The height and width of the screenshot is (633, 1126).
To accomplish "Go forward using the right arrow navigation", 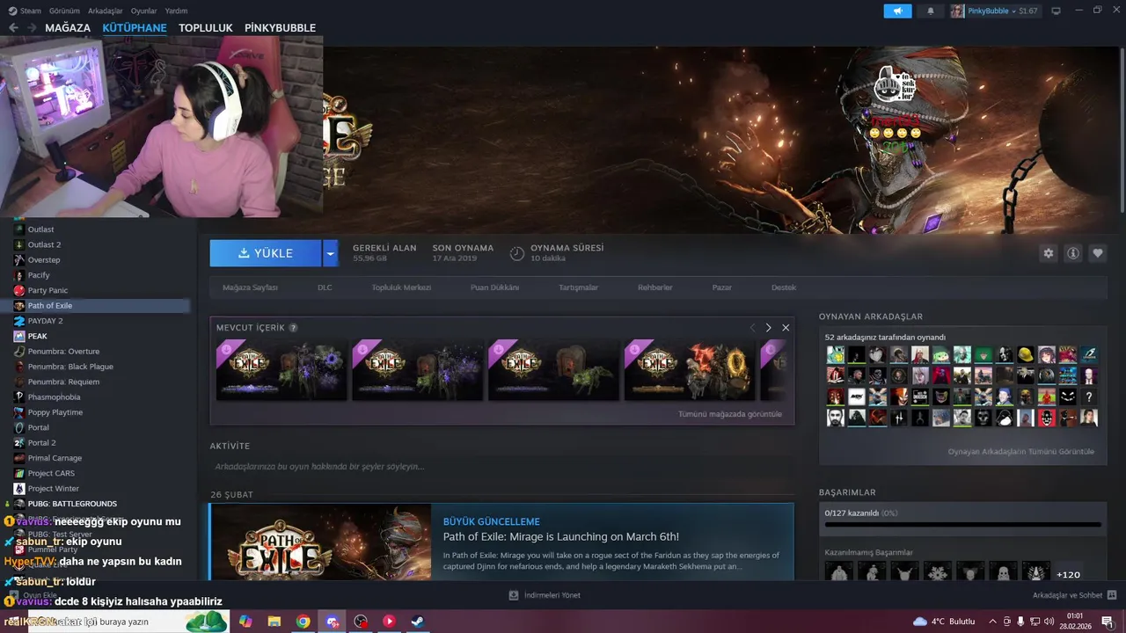I will pos(33,28).
